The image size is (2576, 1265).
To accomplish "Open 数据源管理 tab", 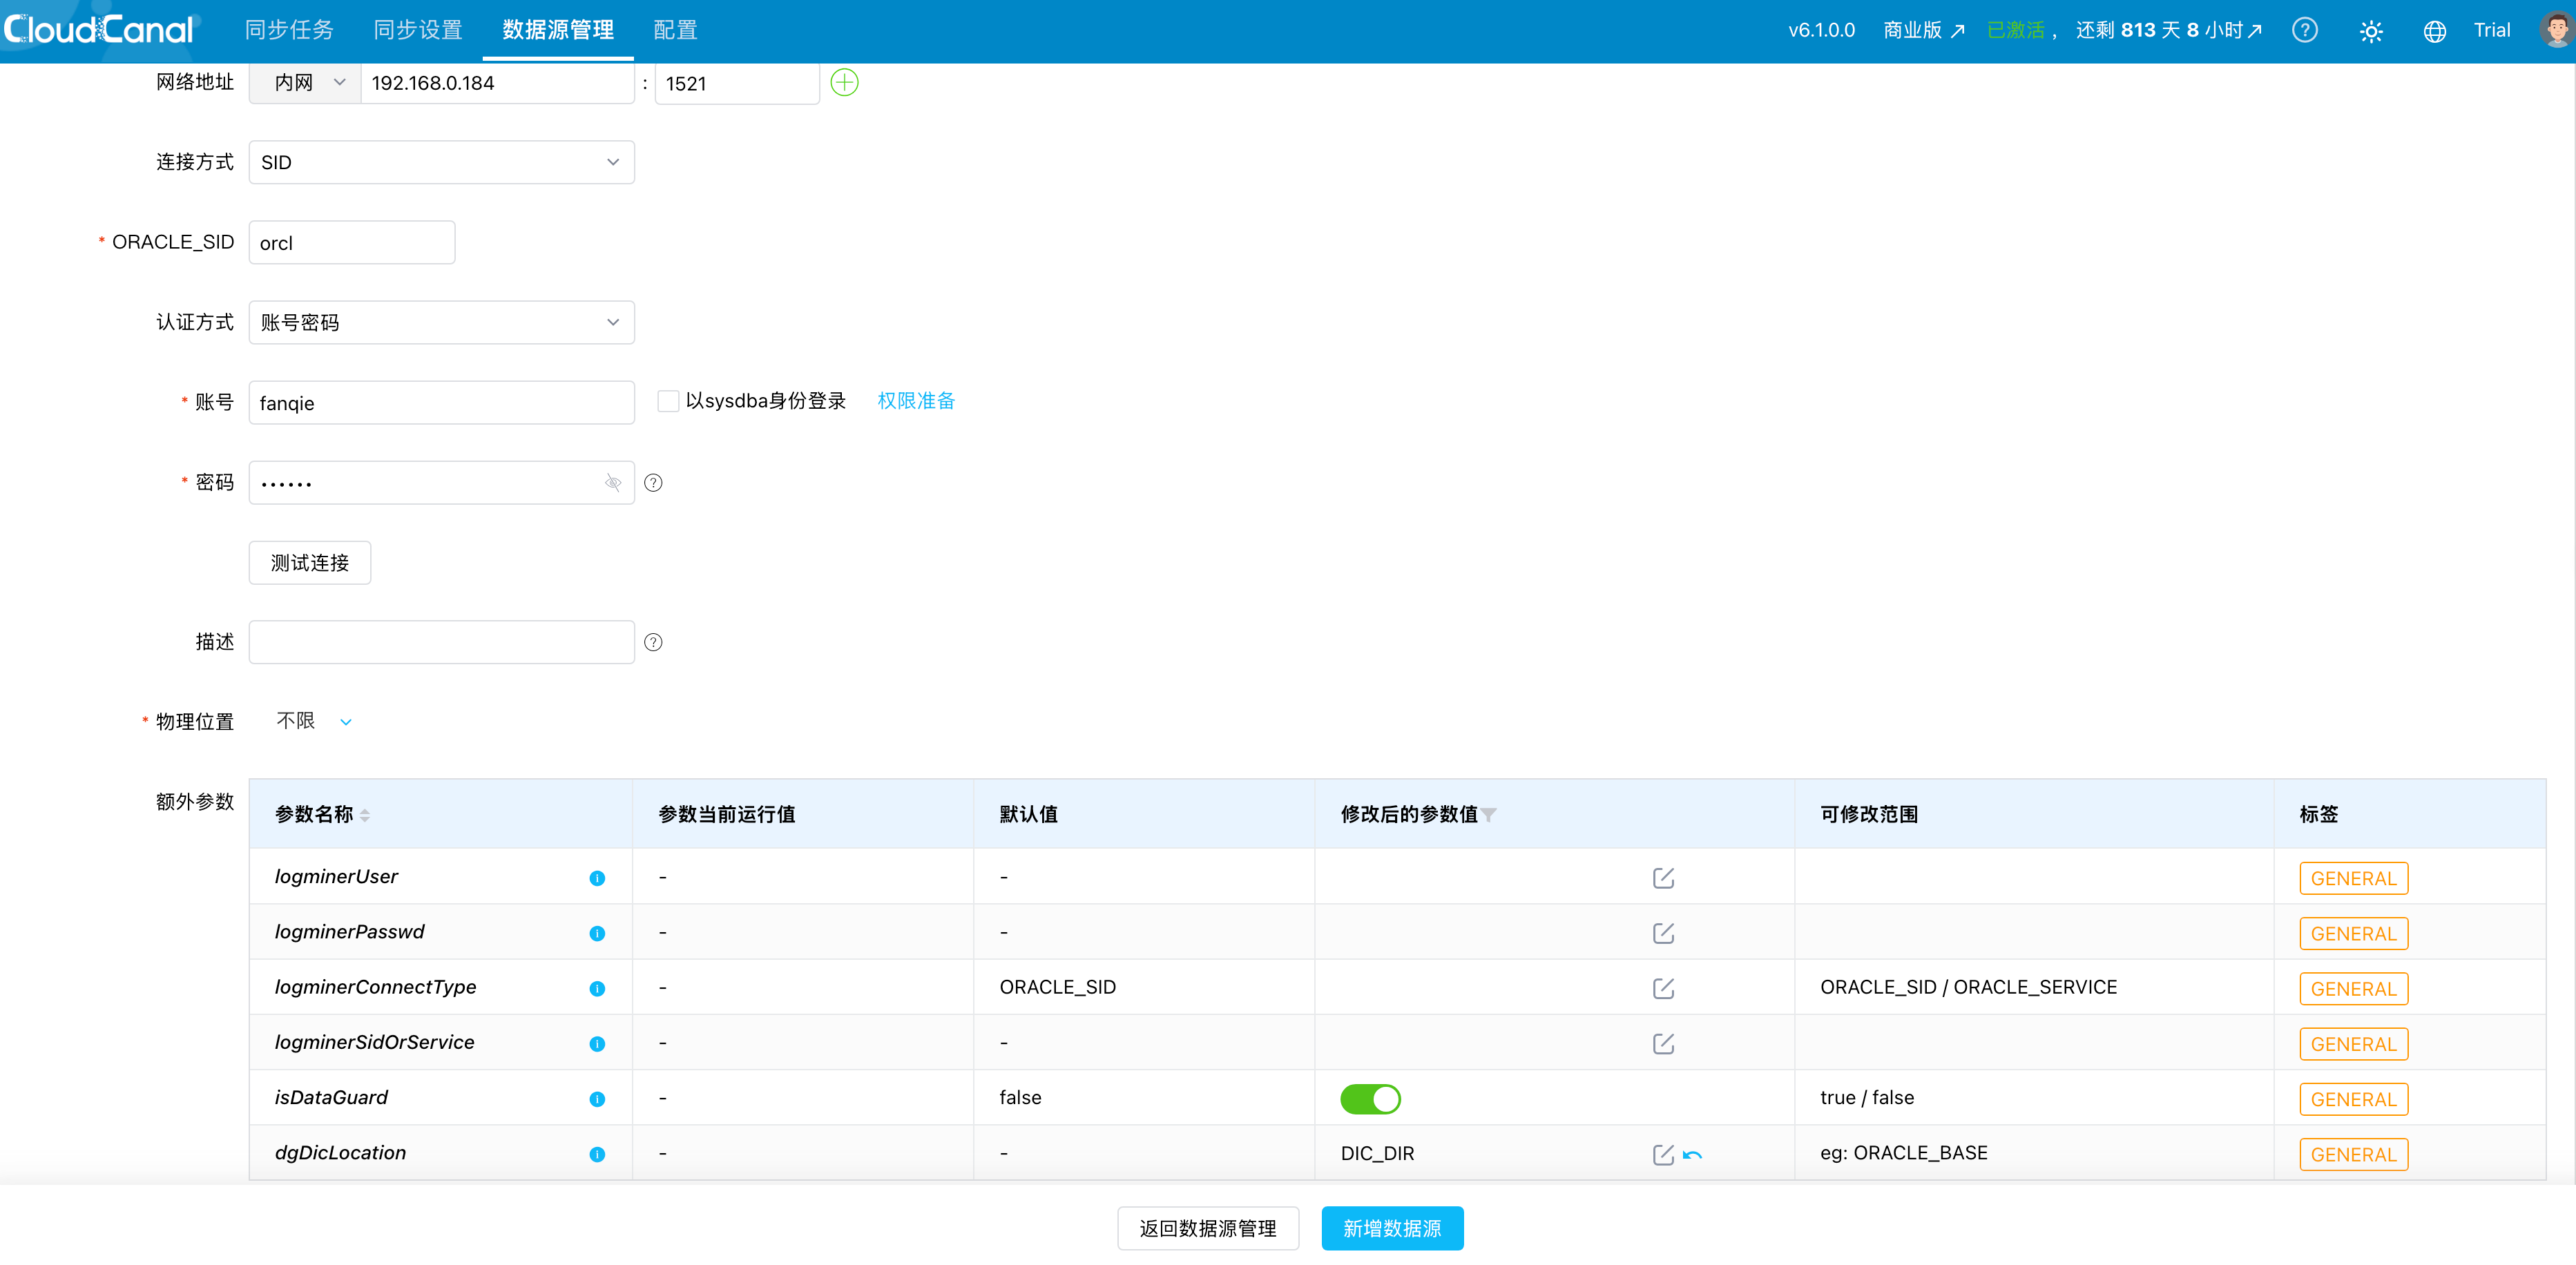I will (558, 30).
